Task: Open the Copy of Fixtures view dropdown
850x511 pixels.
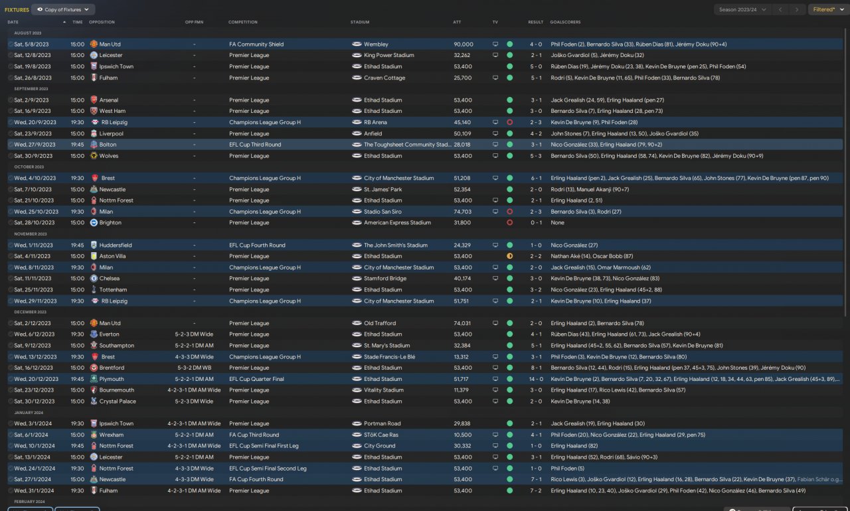Action: (63, 10)
